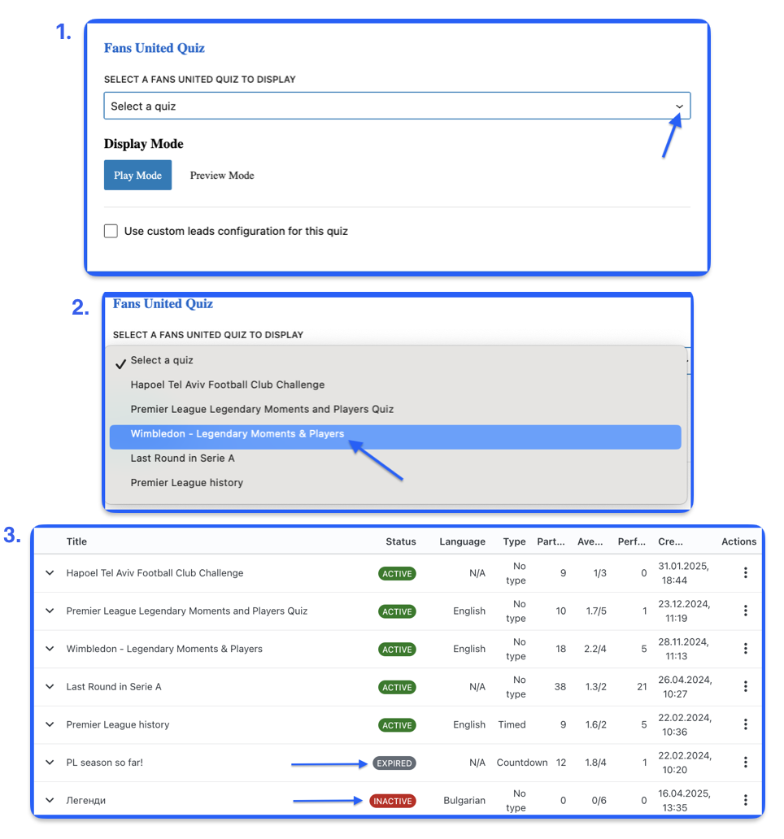The image size is (784, 839).
Task: Click Countdown type cell
Action: pyautogui.click(x=522, y=763)
